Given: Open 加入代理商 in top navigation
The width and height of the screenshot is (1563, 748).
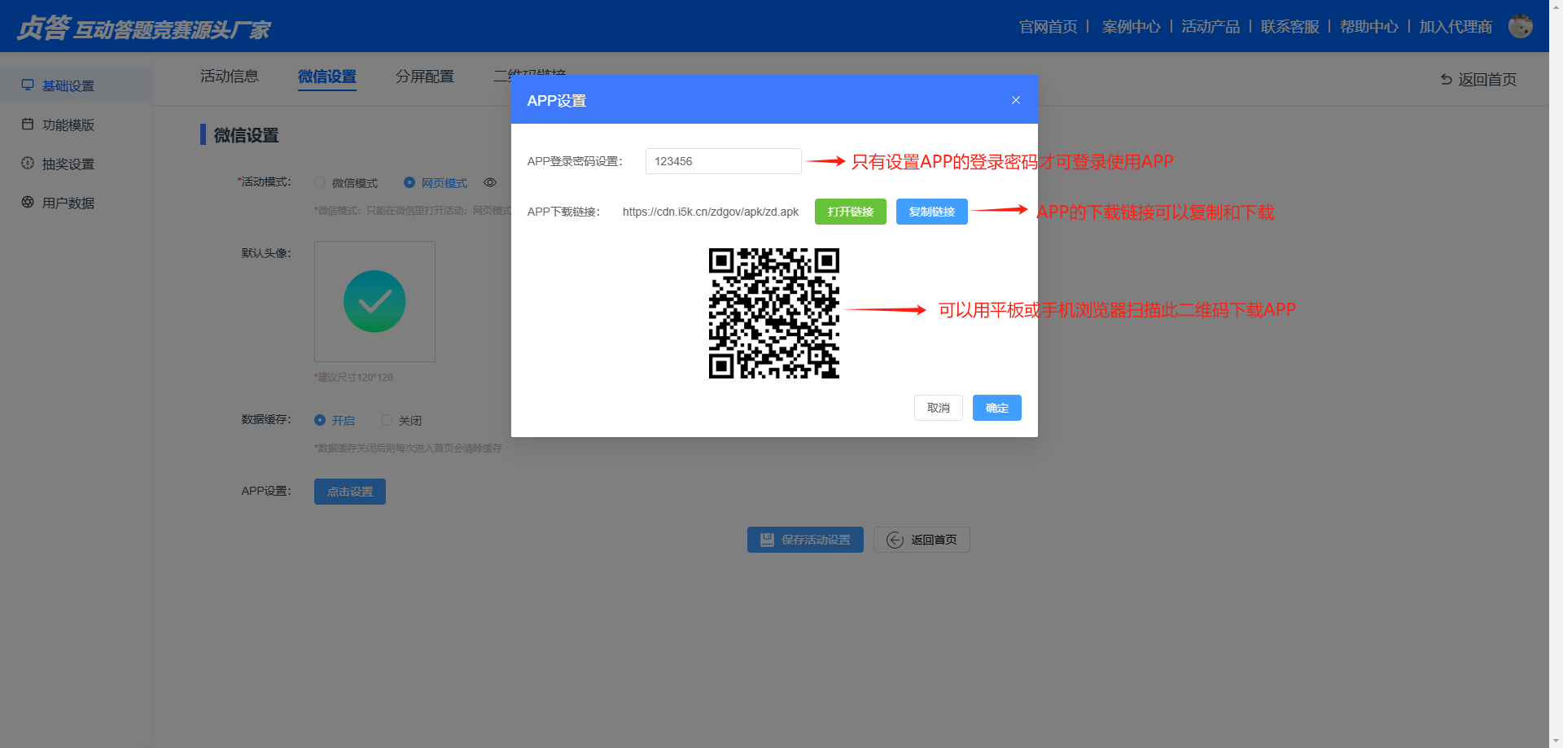Looking at the screenshot, I should point(1456,27).
